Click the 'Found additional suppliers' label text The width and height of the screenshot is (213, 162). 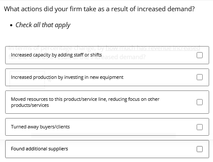point(40,149)
